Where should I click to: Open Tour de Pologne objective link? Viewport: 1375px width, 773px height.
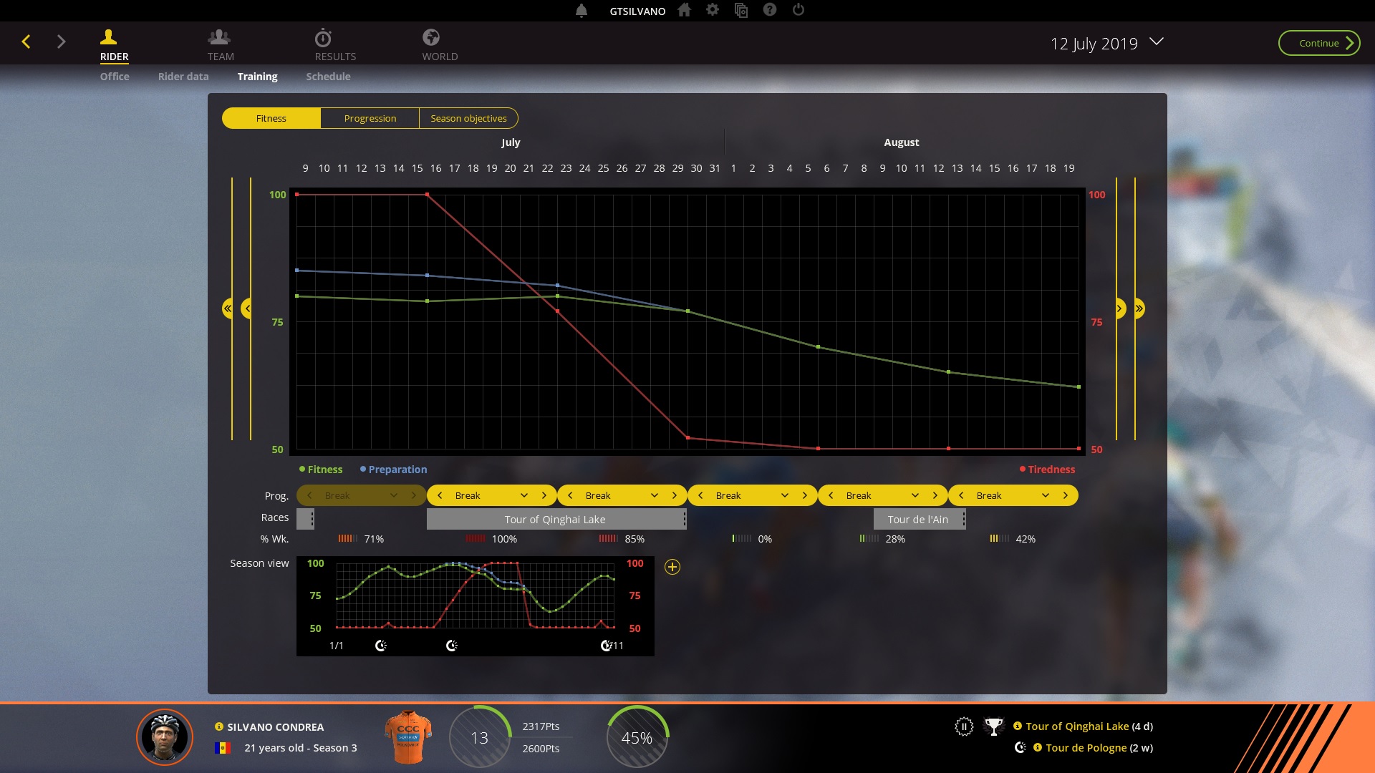point(1086,748)
